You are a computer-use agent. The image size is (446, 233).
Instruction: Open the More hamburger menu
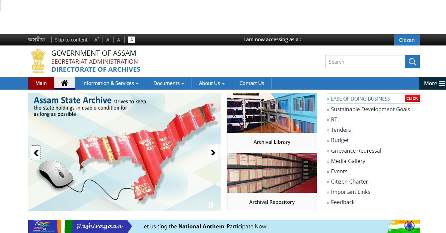click(433, 83)
